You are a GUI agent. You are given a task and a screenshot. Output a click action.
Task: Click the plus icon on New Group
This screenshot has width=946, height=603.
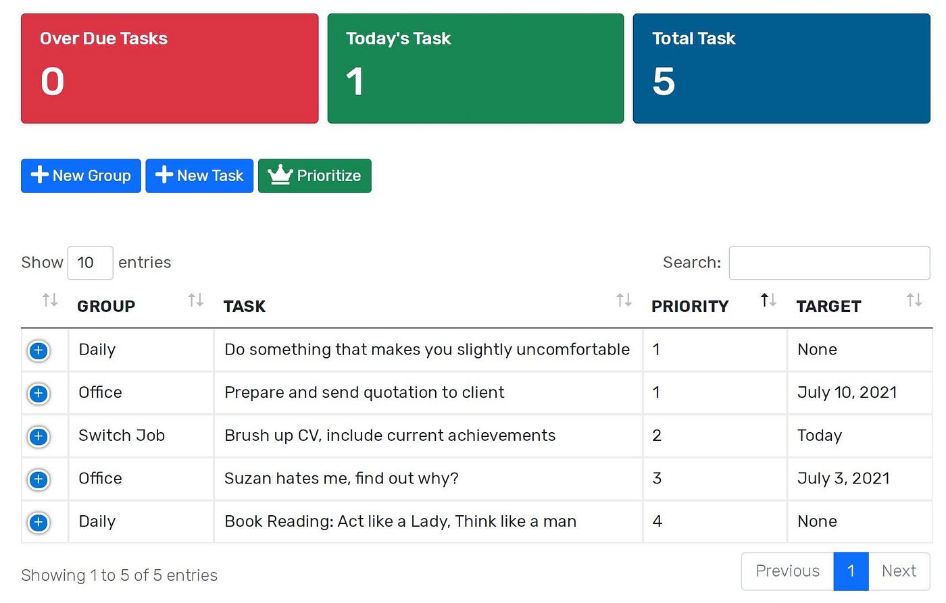coord(40,175)
